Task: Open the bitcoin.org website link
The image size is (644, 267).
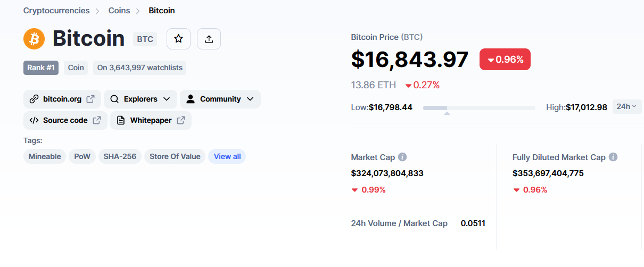Action: [62, 99]
